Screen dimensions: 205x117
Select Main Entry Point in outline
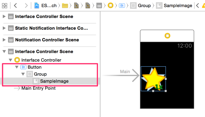(39, 88)
